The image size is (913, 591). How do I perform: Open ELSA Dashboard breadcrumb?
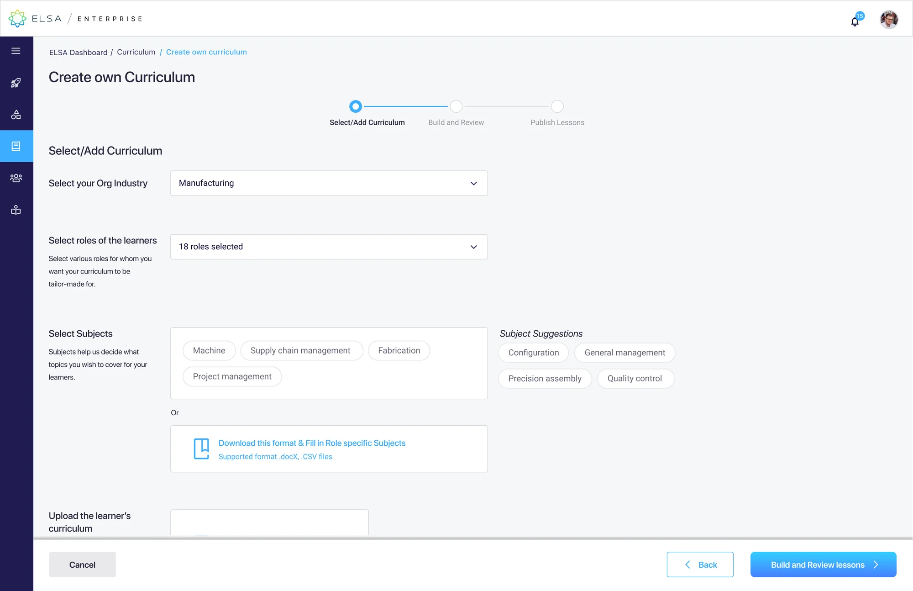pyautogui.click(x=78, y=53)
